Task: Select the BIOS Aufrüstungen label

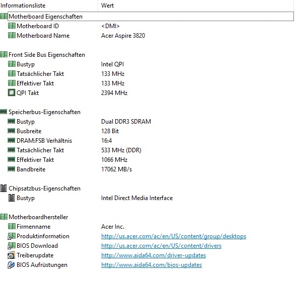Action: pos(42,265)
